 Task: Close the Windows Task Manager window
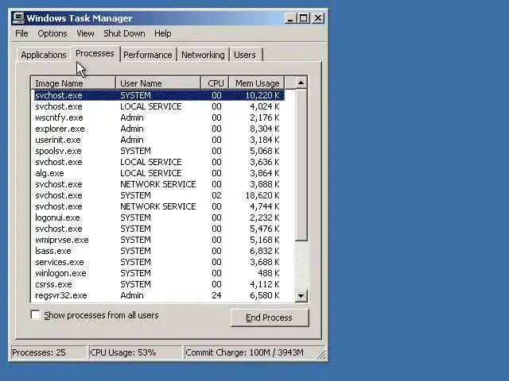(318, 18)
